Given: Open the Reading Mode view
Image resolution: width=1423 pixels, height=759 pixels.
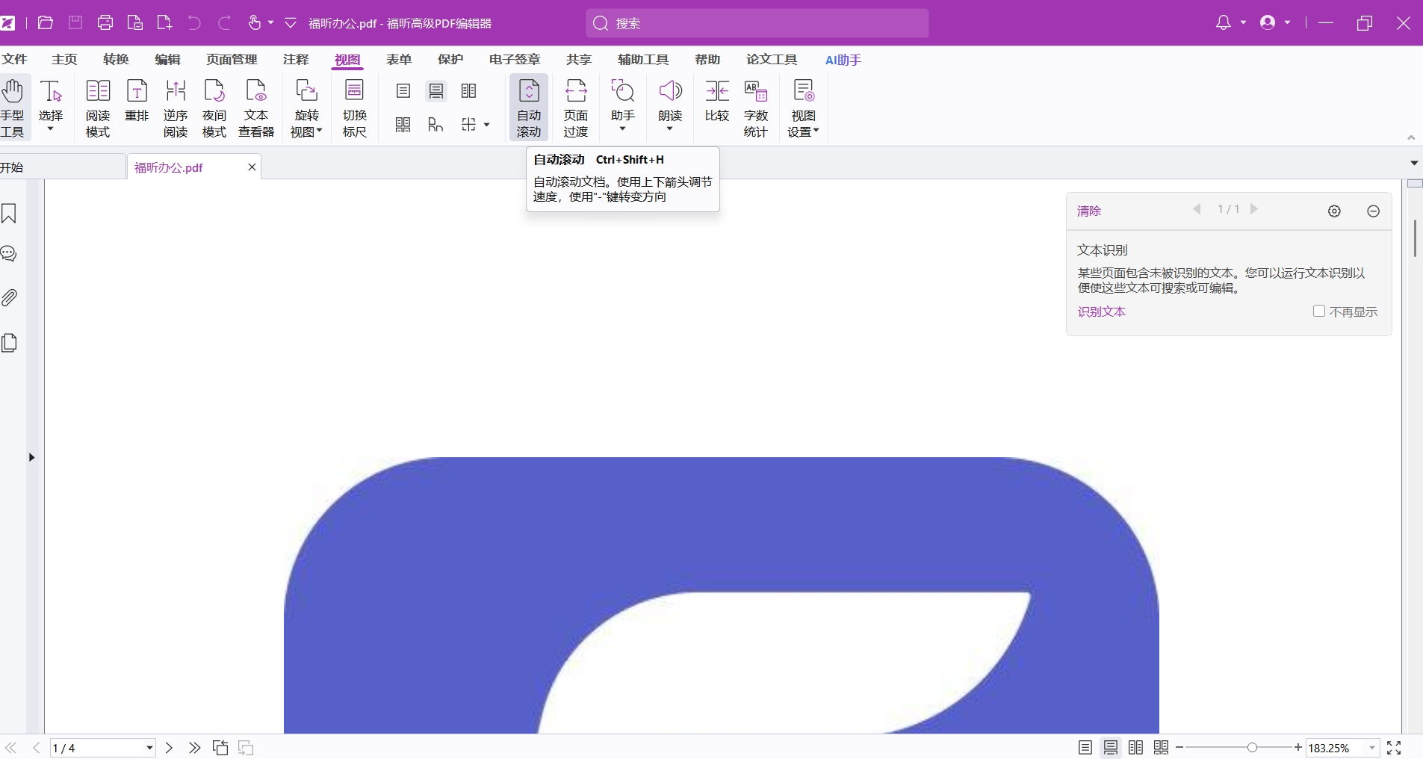Looking at the screenshot, I should (x=98, y=108).
